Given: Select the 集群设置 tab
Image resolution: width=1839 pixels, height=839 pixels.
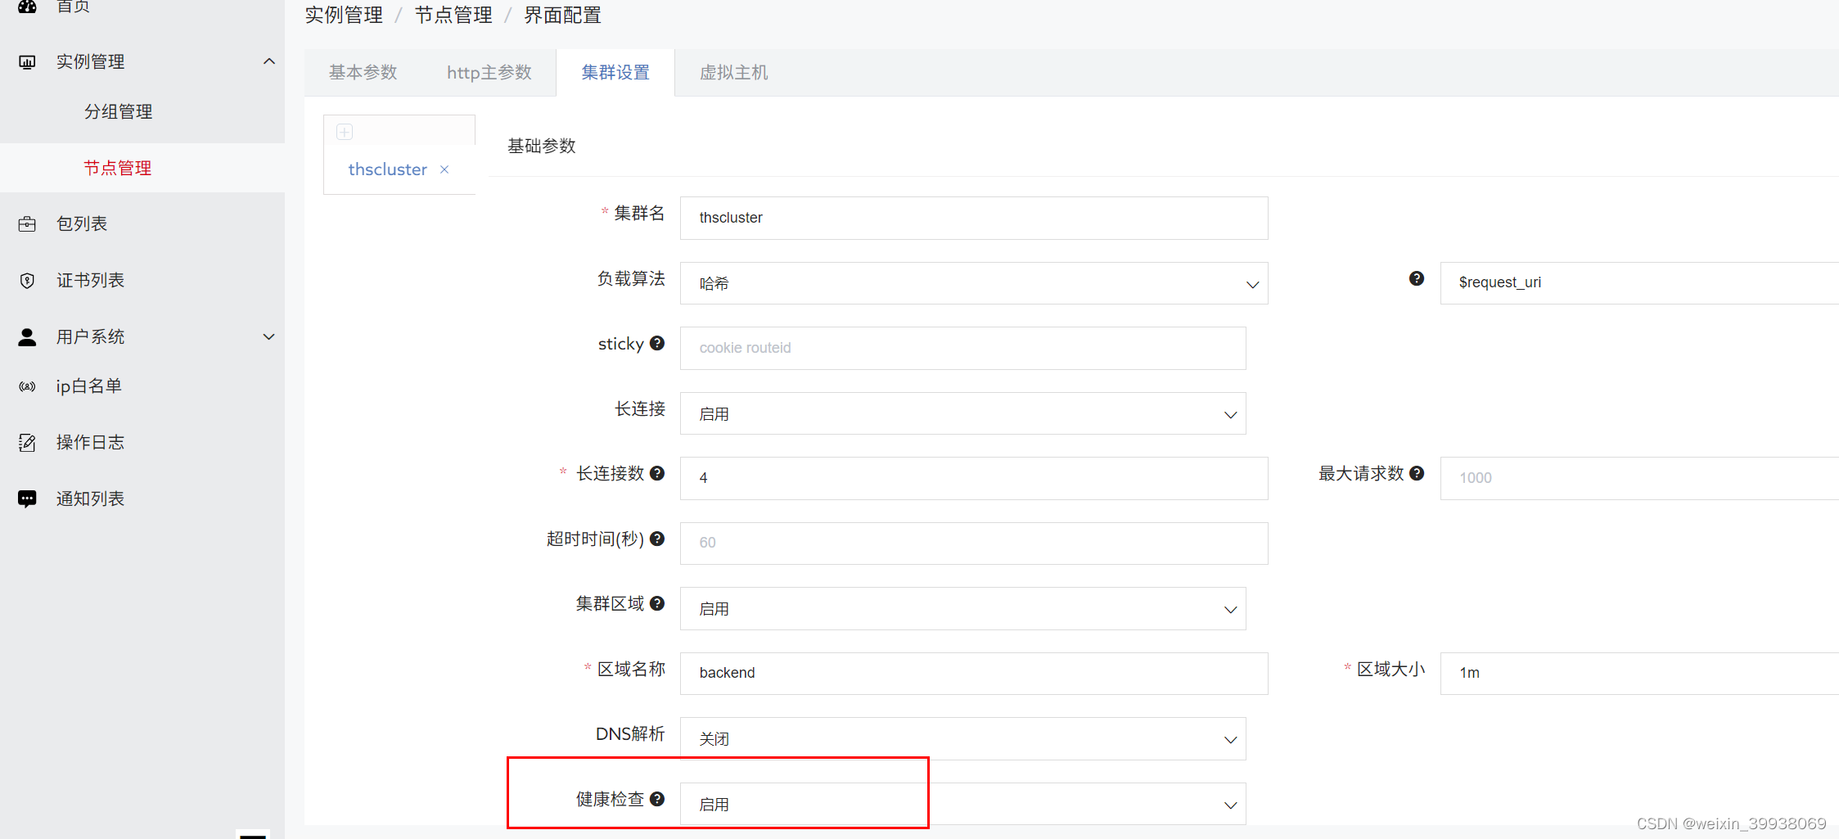Looking at the screenshot, I should (615, 73).
